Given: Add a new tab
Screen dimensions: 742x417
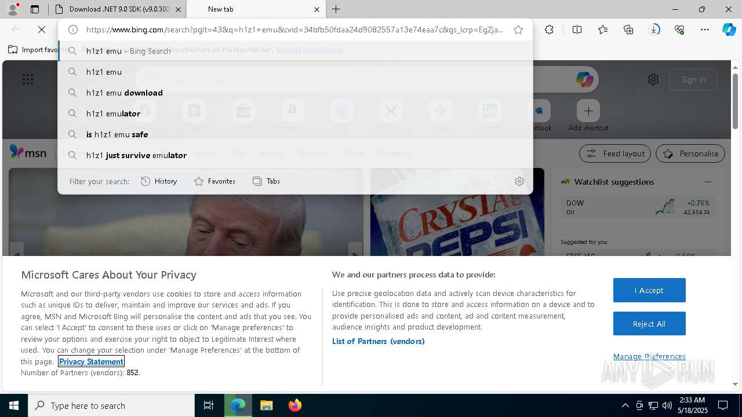Looking at the screenshot, I should [x=336, y=9].
